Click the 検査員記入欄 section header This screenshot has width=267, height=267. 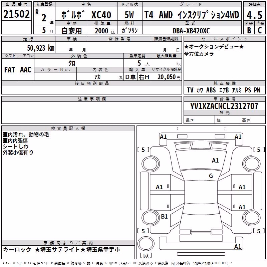click(68, 128)
